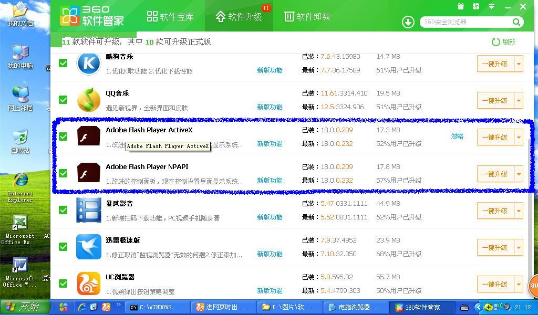538x315 pixels.
Task: Select the 网上邻居 desktop icon
Action: (x=20, y=99)
